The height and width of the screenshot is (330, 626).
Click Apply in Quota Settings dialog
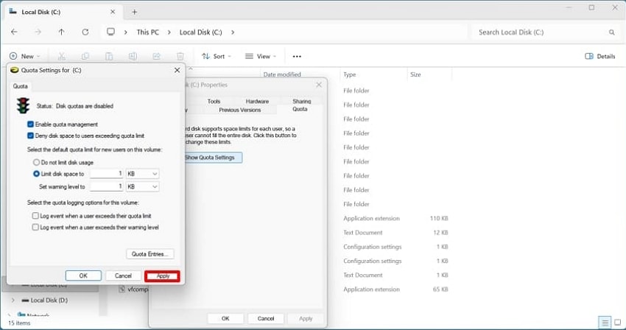[163, 276]
